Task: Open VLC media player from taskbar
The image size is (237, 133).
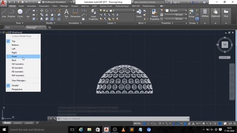Action: [123, 130]
